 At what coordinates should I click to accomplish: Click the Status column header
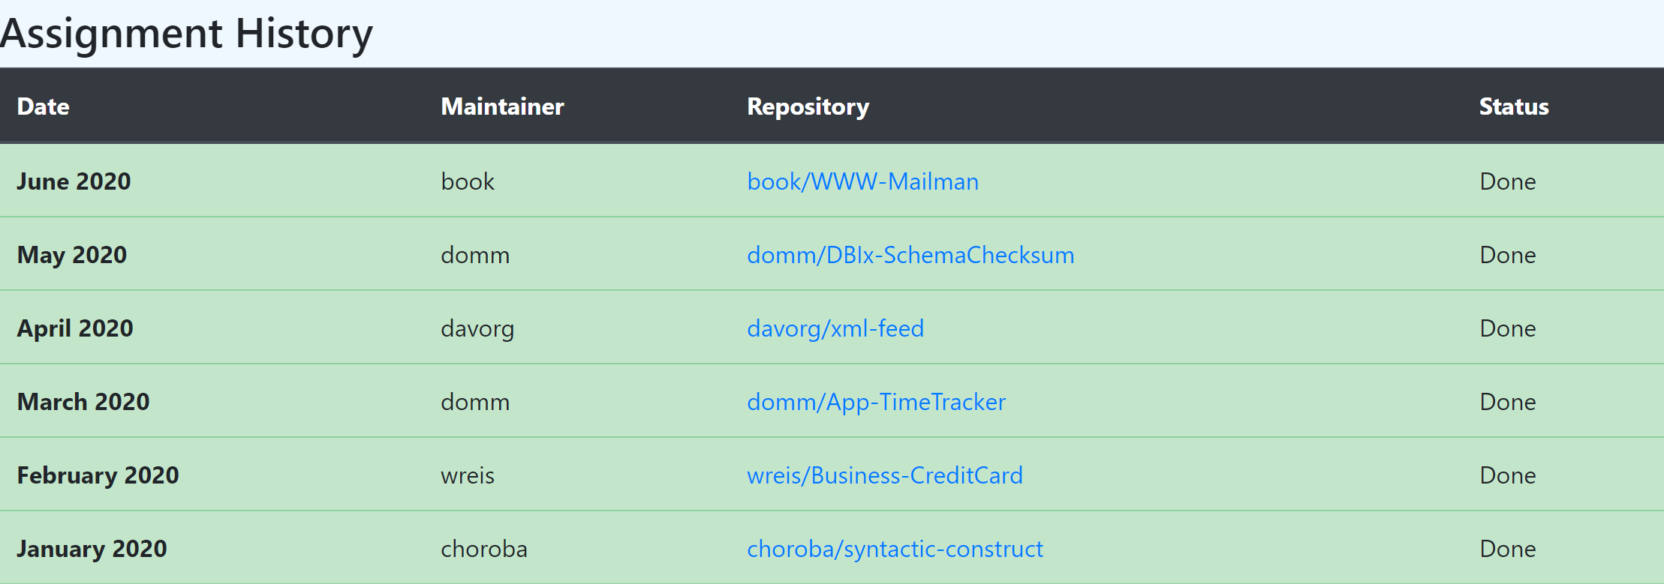pos(1514,106)
